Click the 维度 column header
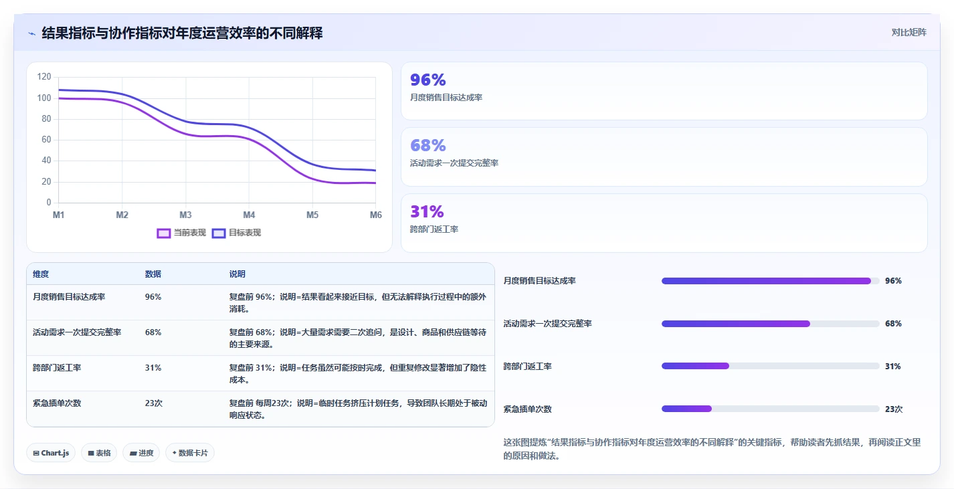The width and height of the screenshot is (954, 489). pyautogui.click(x=41, y=274)
